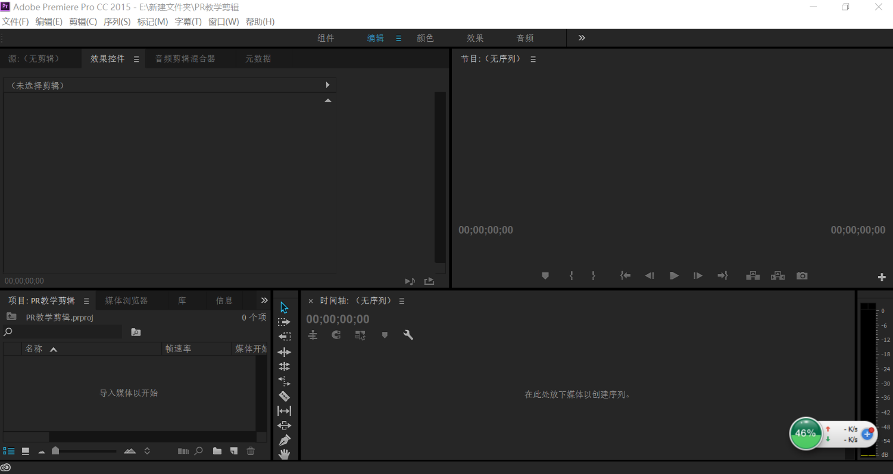This screenshot has height=474, width=893.
Task: Click the Clear trash icon
Action: click(x=251, y=451)
